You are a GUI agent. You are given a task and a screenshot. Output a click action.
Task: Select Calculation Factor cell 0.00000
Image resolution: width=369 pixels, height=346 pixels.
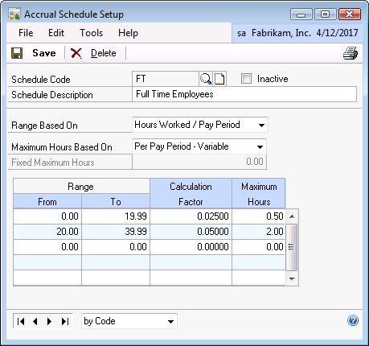click(191, 247)
